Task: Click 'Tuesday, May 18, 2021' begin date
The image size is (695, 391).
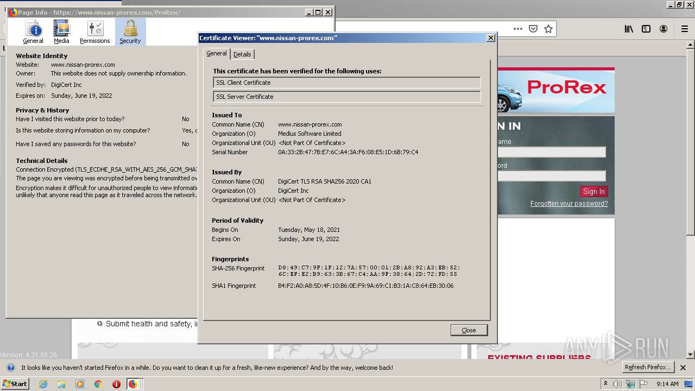Action: 309,230
